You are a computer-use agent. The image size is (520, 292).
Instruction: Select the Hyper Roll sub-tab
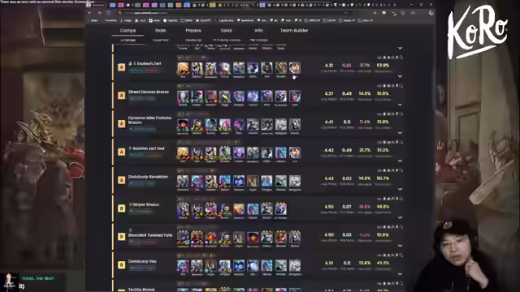click(161, 40)
